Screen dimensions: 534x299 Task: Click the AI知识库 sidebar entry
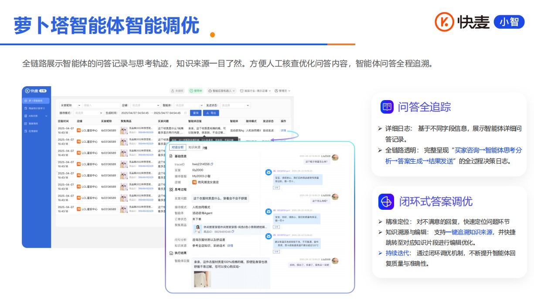(x=33, y=116)
